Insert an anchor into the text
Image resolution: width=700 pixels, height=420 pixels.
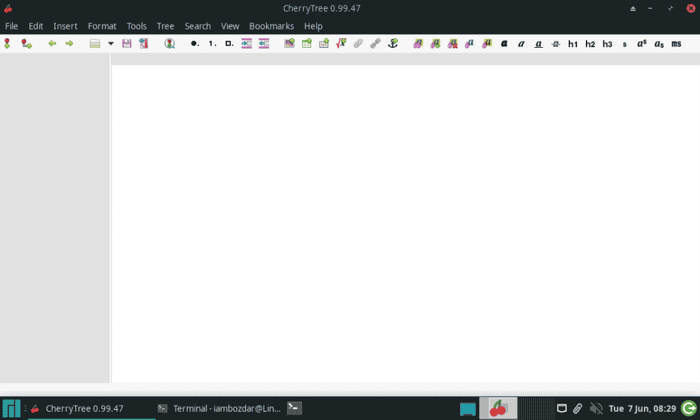[x=392, y=43]
